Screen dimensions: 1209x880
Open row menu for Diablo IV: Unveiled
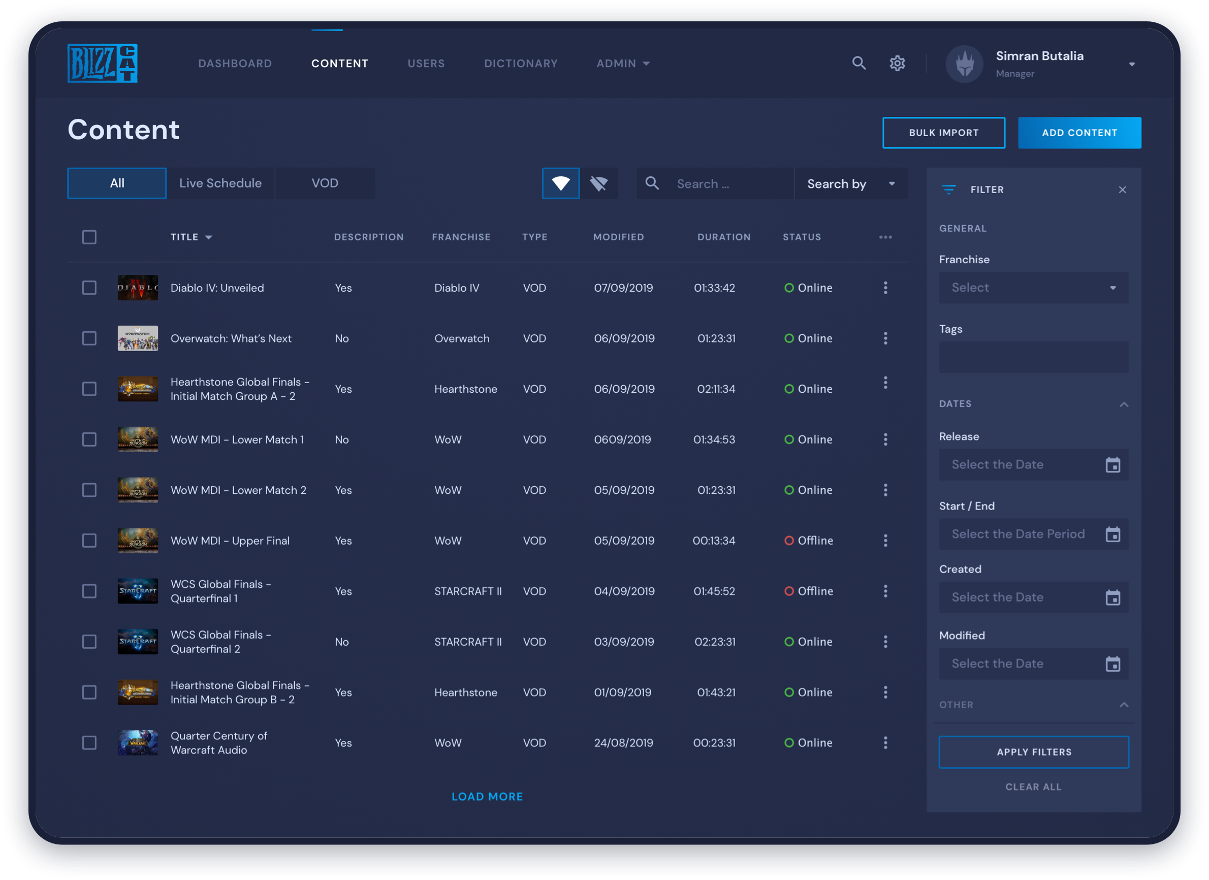885,288
